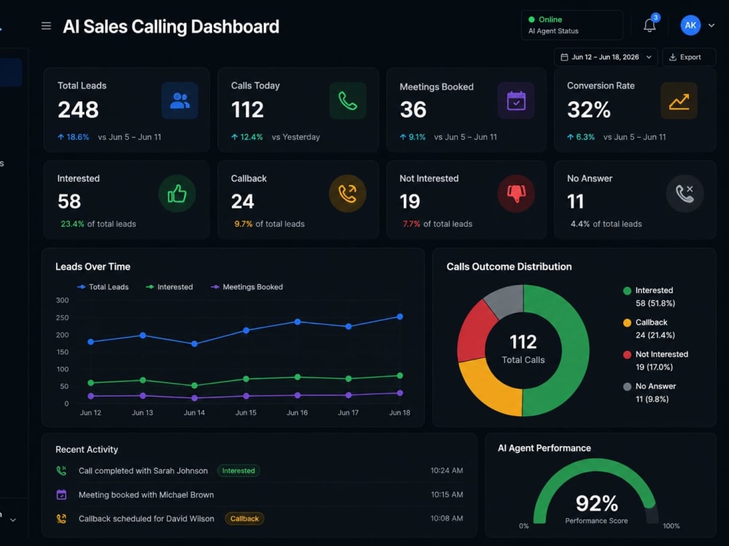The width and height of the screenshot is (729, 546).
Task: Click the Conversion Rate trend icon
Action: pyautogui.click(x=679, y=101)
